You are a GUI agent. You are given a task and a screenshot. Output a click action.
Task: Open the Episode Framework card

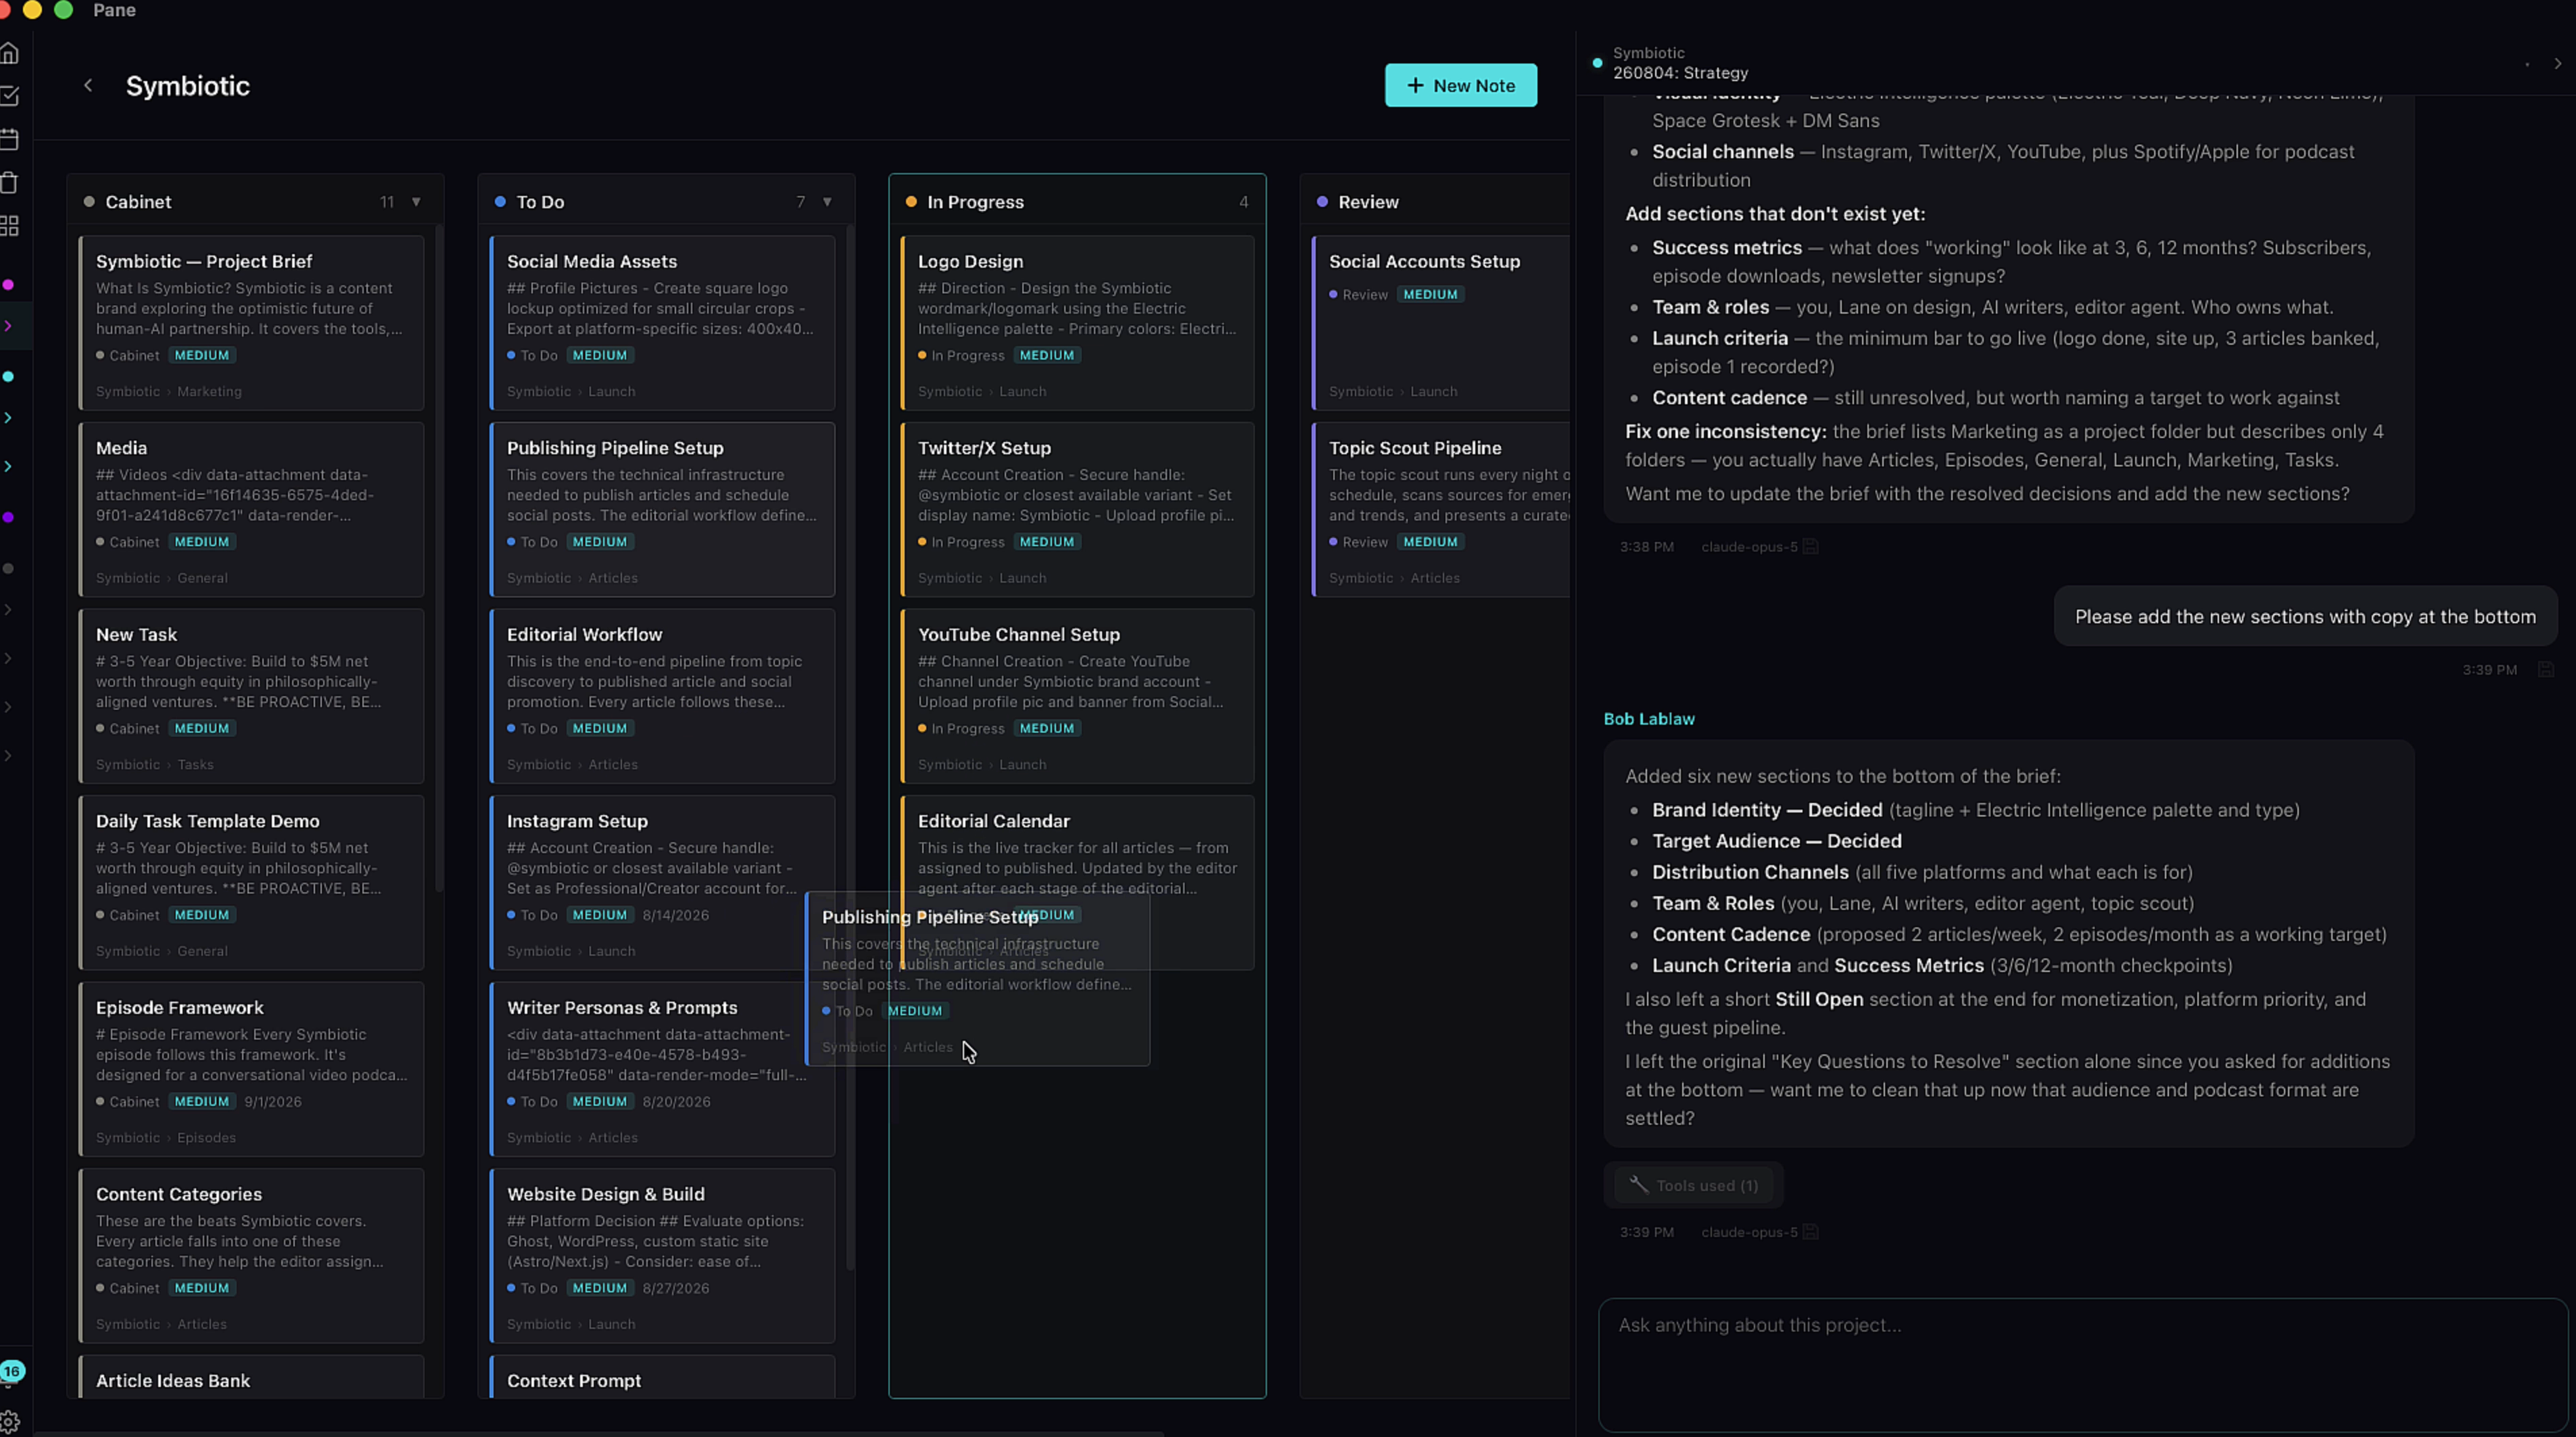click(x=251, y=1069)
